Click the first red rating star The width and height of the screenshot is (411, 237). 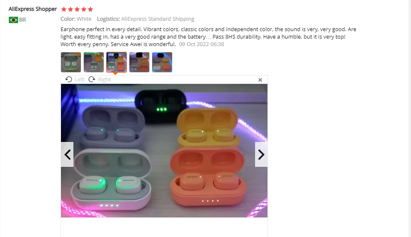(x=64, y=10)
